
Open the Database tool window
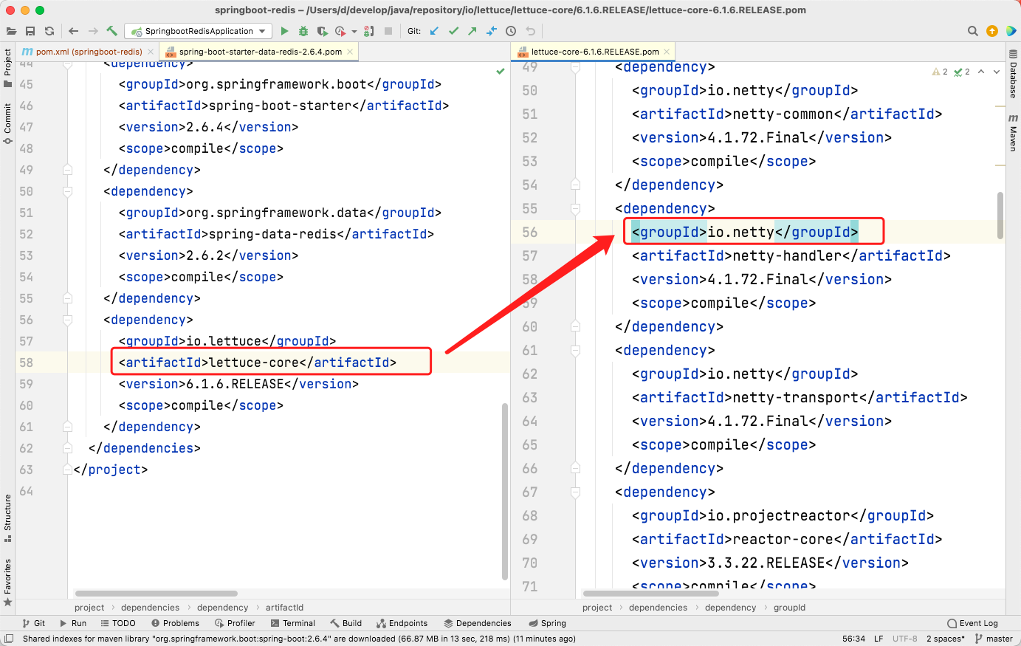click(x=1013, y=74)
